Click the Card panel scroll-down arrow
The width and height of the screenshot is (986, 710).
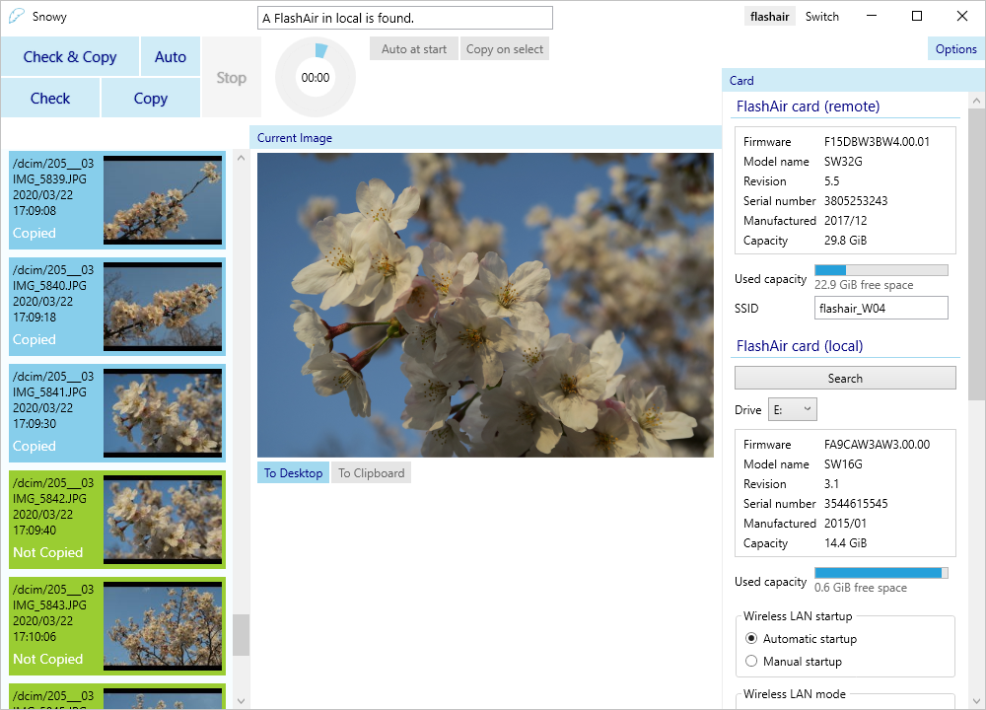[976, 700]
